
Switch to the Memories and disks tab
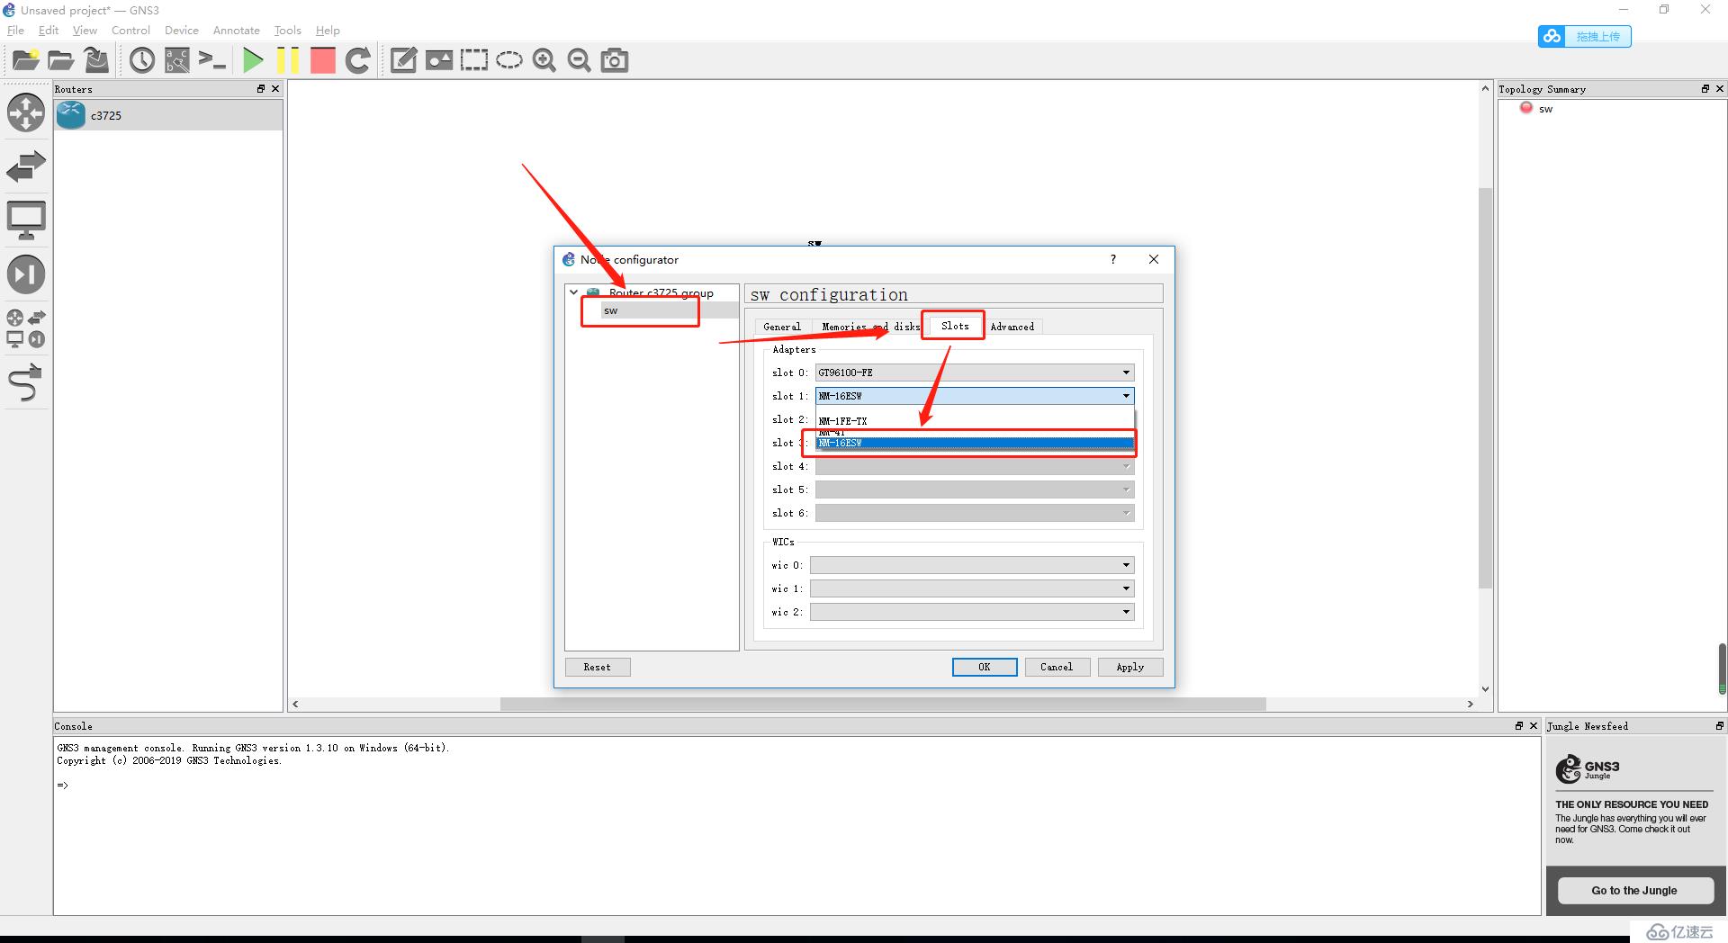pos(870,327)
